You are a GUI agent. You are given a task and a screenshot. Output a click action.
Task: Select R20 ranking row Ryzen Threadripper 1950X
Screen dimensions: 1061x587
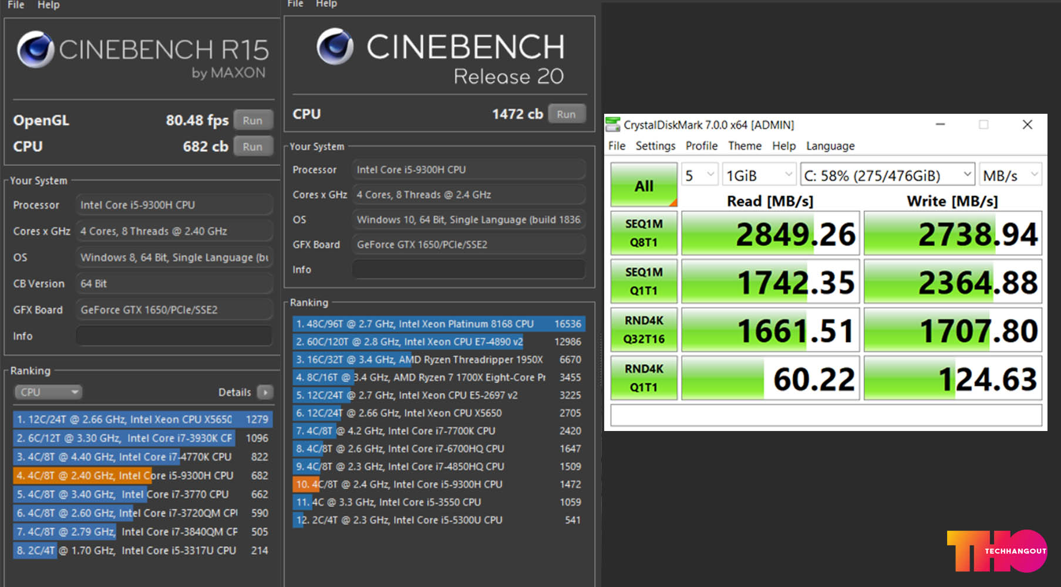[x=439, y=359]
